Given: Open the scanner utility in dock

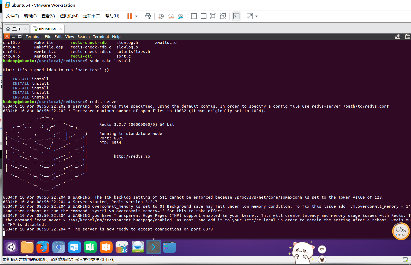Looking at the screenshot, I should 138,247.
